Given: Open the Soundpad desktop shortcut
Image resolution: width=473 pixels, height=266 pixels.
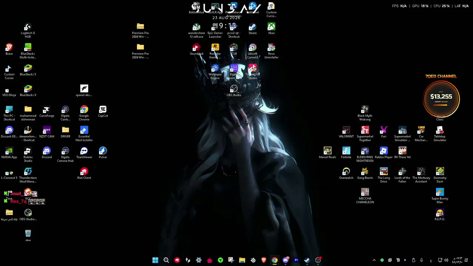Looking at the screenshot, I should coord(196,50).
